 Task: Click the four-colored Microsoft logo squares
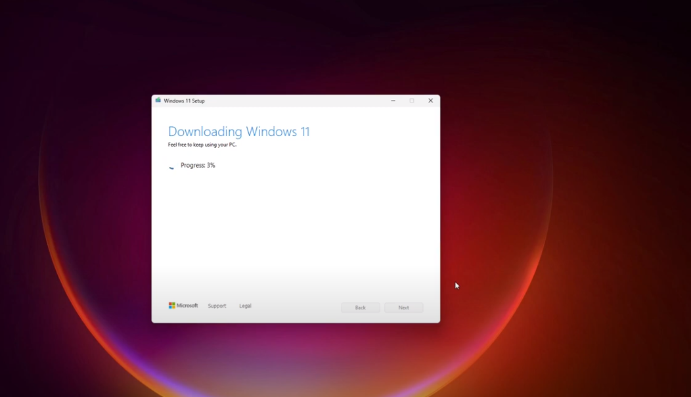[172, 306]
